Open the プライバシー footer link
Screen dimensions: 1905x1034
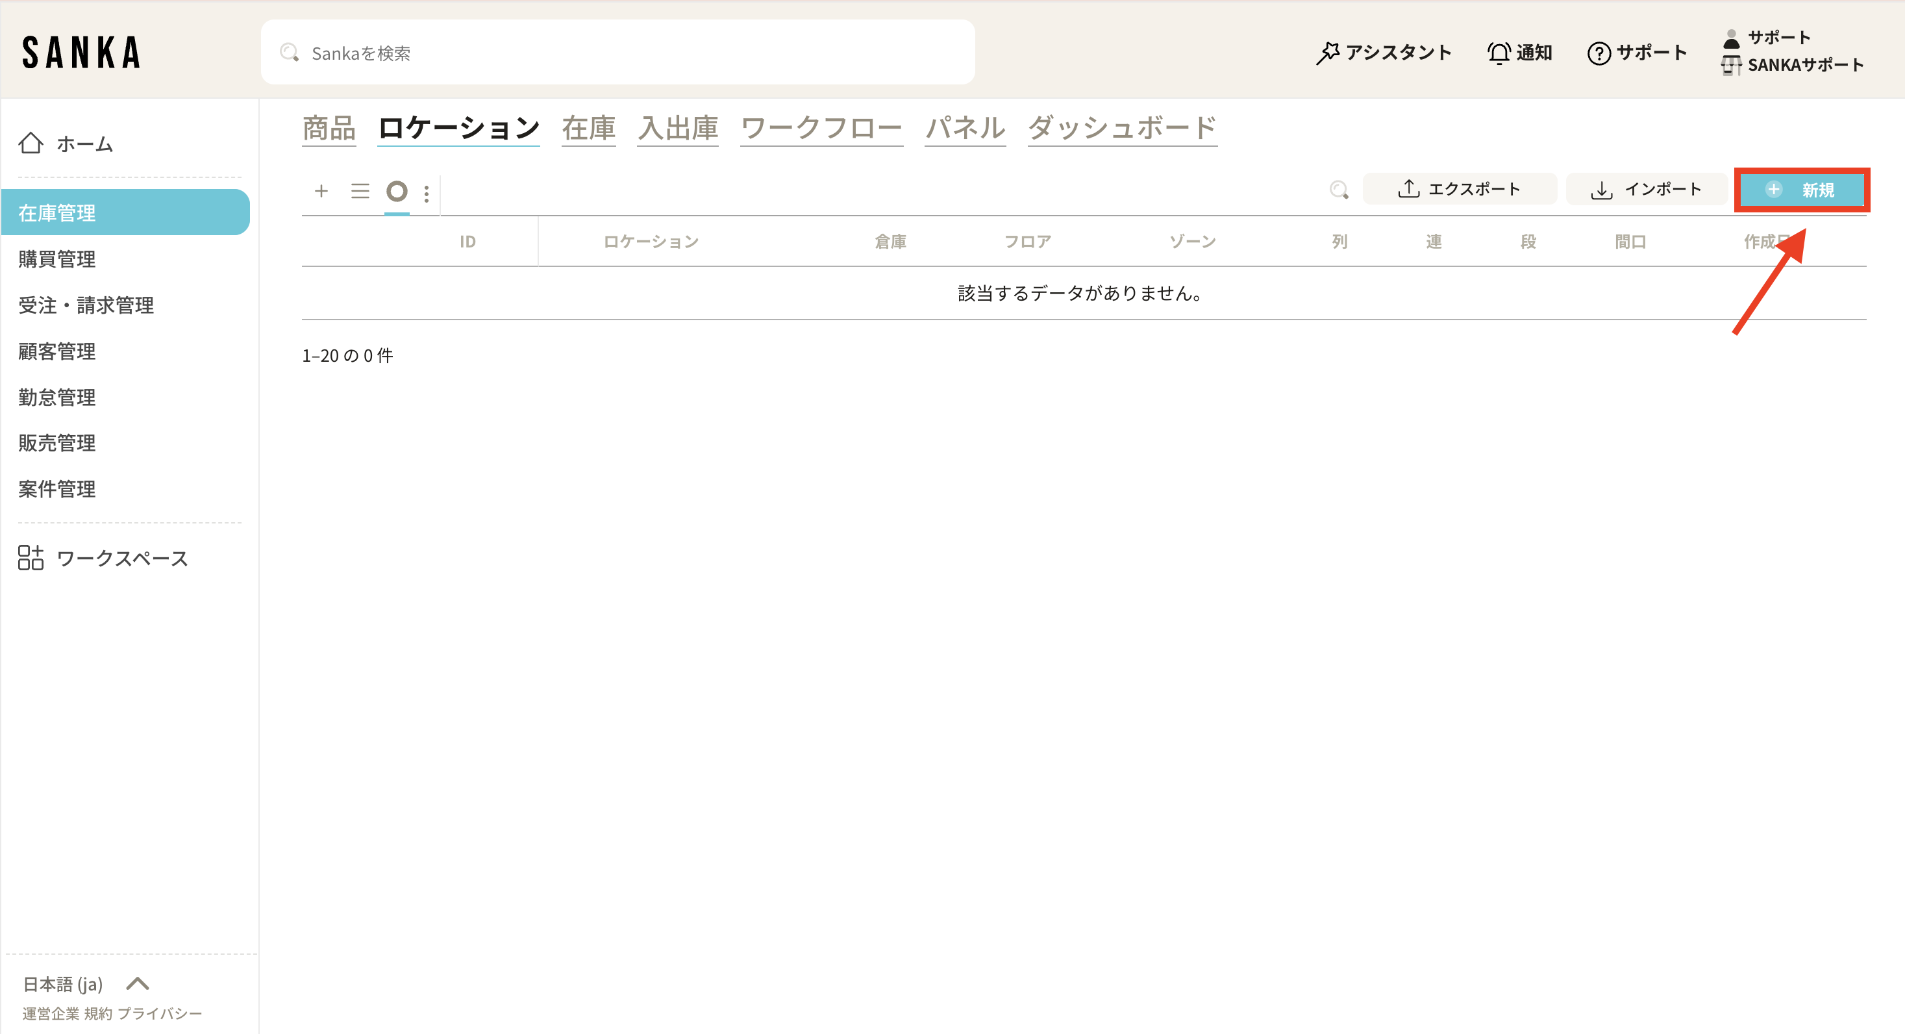pyautogui.click(x=160, y=1014)
